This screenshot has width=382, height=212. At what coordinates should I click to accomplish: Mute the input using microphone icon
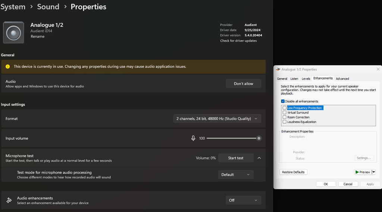193,138
